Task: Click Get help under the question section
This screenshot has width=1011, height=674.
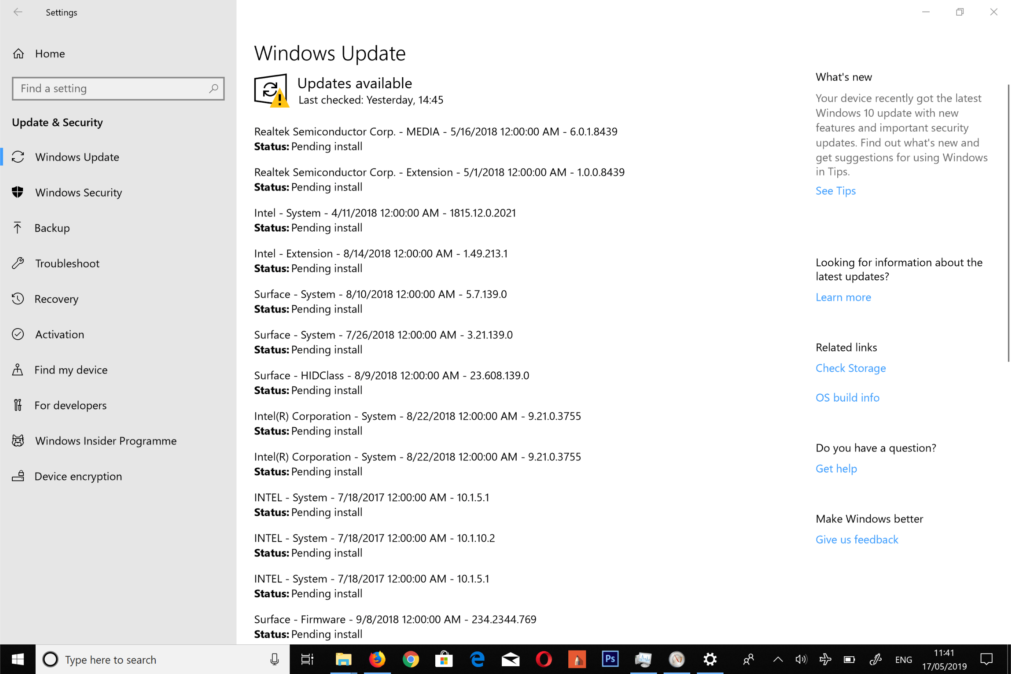Action: coord(836,468)
